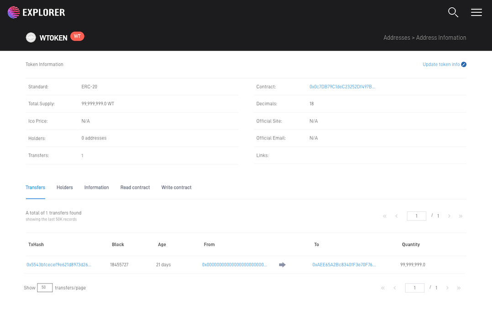
Task: Click the transfers per page input box
Action: [x=45, y=288]
